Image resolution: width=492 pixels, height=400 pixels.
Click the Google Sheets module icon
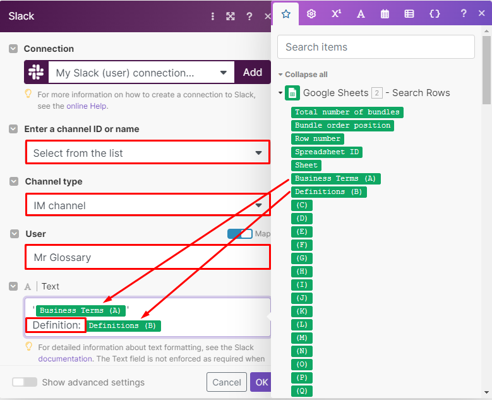292,93
